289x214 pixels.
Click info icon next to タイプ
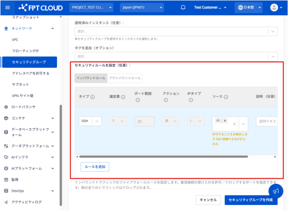pos(92,97)
